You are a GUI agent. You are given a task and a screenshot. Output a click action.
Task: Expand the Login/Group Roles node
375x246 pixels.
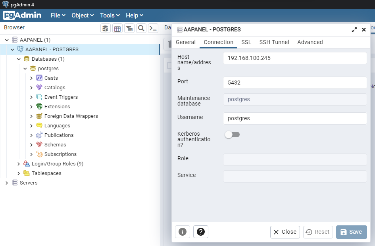(19, 164)
